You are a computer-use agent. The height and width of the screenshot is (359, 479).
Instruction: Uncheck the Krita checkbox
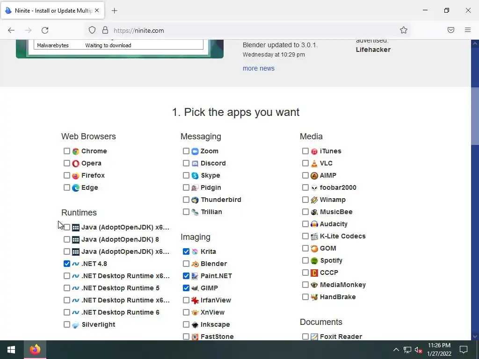(186, 251)
